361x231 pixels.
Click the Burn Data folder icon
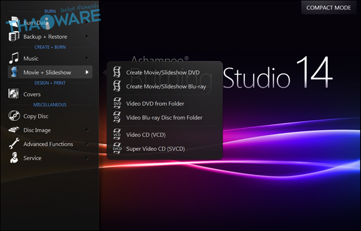[x=14, y=23]
